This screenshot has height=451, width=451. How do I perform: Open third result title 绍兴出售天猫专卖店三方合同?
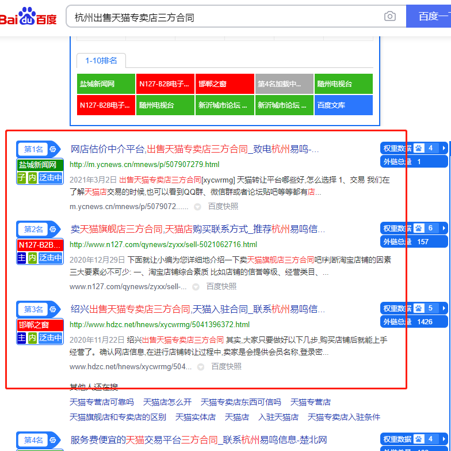click(x=198, y=309)
